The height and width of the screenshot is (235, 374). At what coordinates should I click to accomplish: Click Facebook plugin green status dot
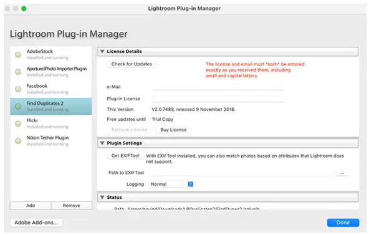(x=18, y=89)
